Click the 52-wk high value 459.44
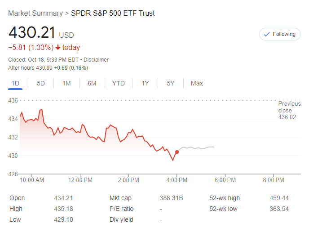The image size is (309, 228). click(279, 198)
